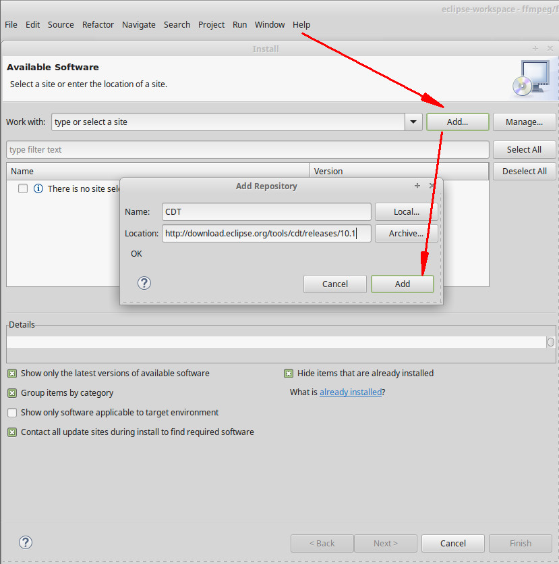The image size is (559, 564).
Task: Click the info icon beside no site message
Action: (x=38, y=189)
